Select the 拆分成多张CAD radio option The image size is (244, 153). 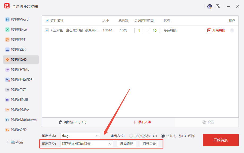131,136
